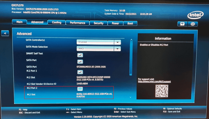The image size is (209, 119).
Task: Expand the SATA Controller(s) dropdown
Action: pos(117,42)
